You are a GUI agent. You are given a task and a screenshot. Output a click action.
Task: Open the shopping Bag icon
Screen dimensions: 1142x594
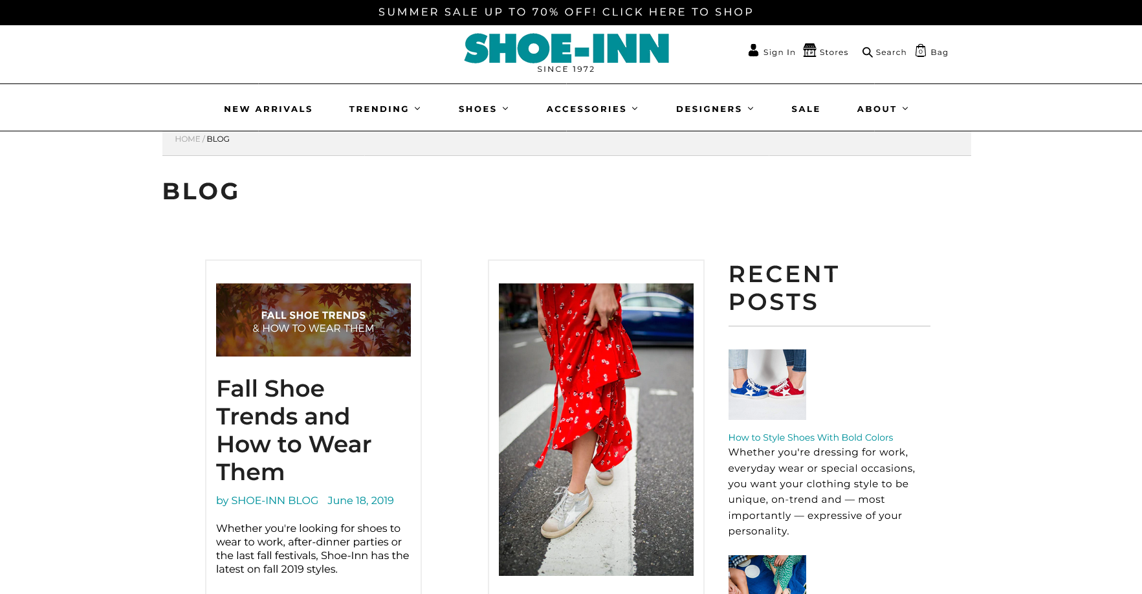point(921,50)
